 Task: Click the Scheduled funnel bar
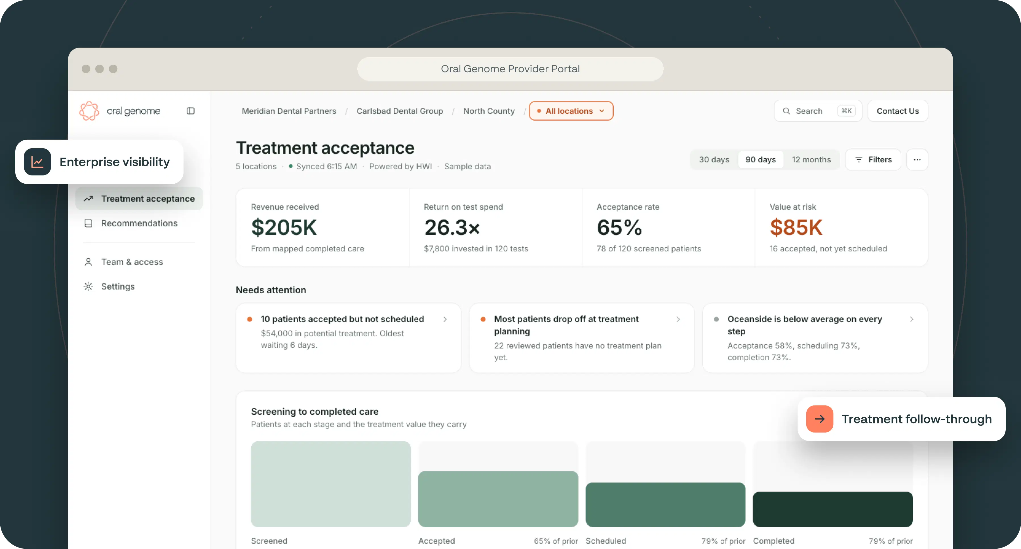click(x=665, y=505)
